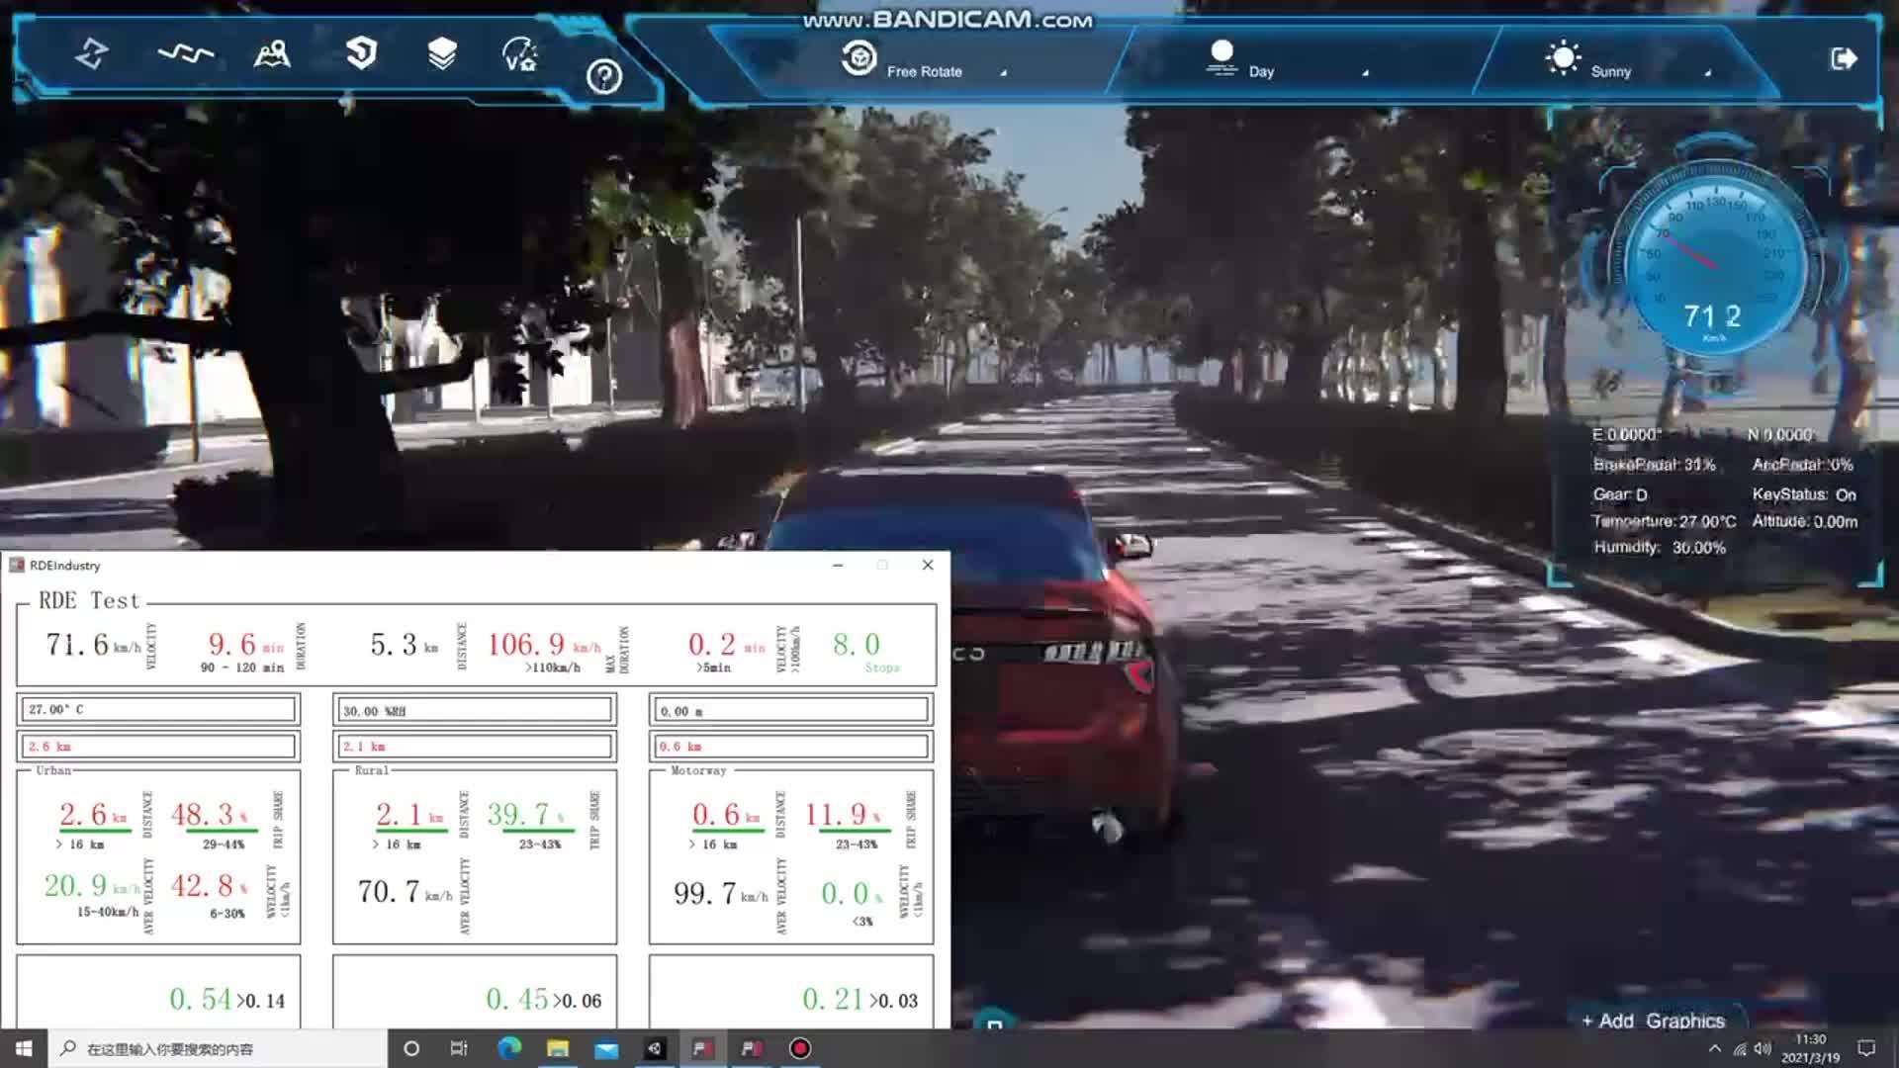
Task: Show hidden system tray icons
Action: (x=1714, y=1048)
